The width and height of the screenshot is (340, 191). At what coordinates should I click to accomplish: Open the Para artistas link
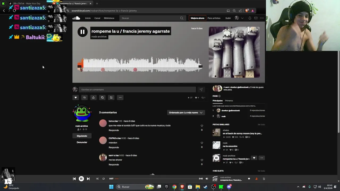click(x=214, y=18)
